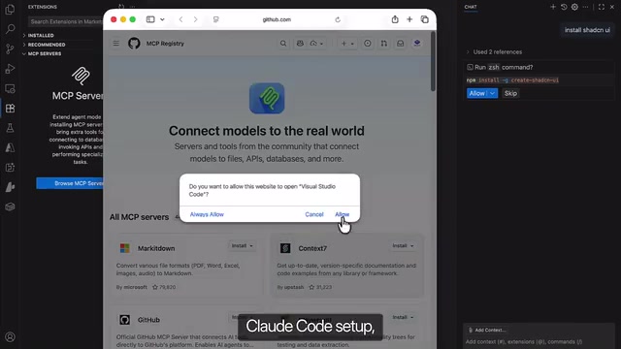Click Always Allow in the dialog

207,214
